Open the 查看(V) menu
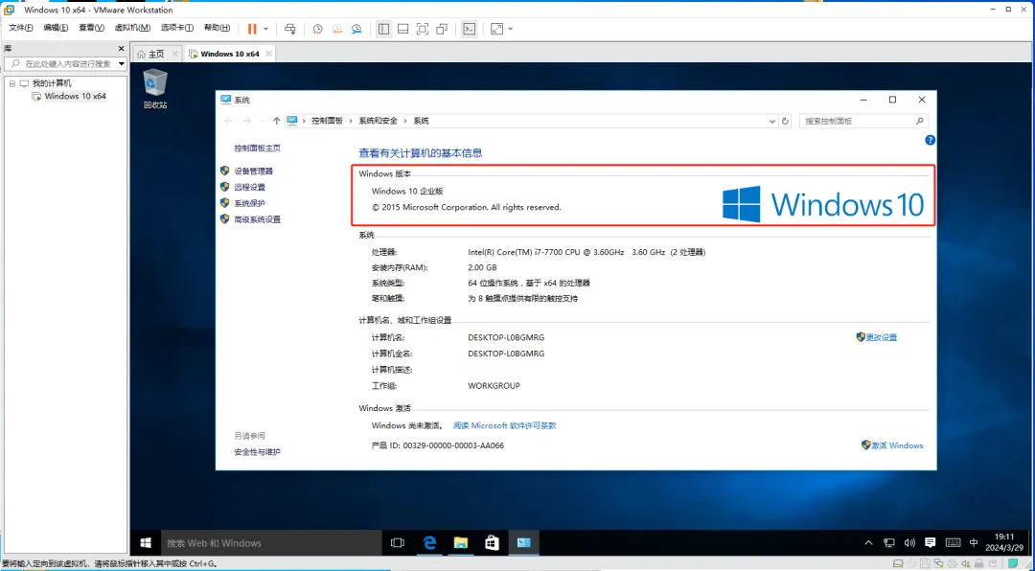Image resolution: width=1035 pixels, height=571 pixels. [92, 28]
